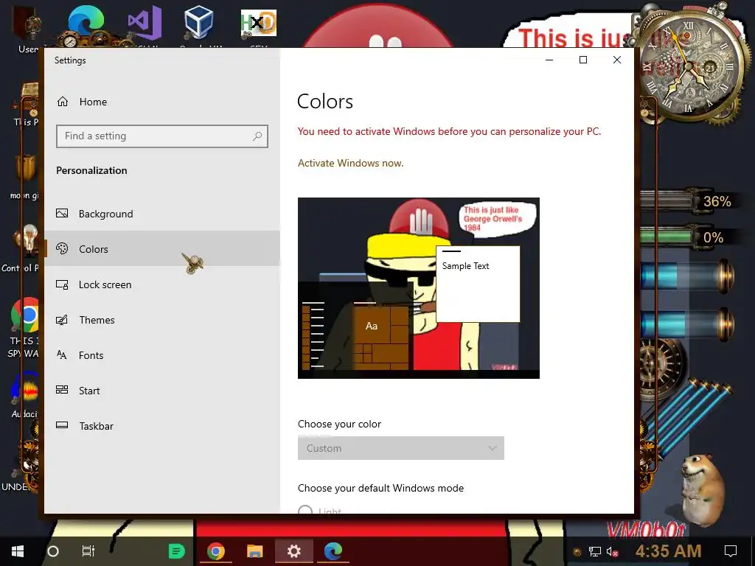Open Visual Studio desktop shortcut
755x566 pixels.
145,23
